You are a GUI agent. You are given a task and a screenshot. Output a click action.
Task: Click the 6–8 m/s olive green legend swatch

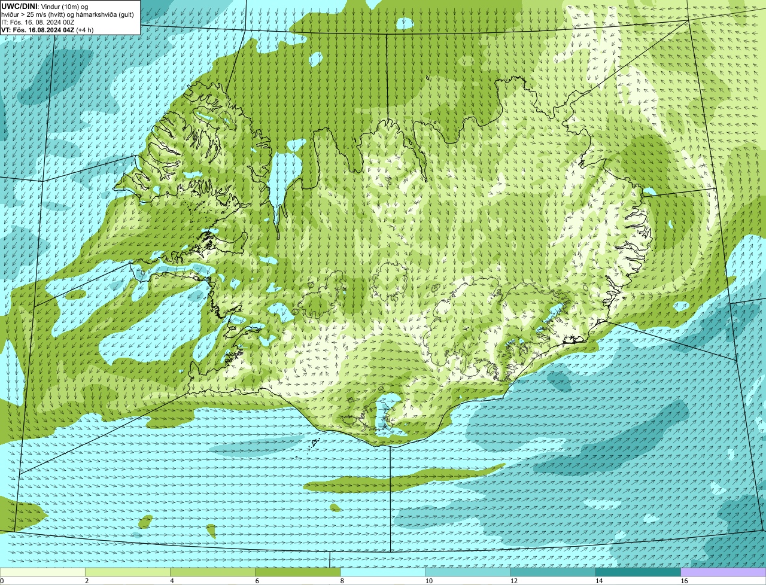pos(298,572)
